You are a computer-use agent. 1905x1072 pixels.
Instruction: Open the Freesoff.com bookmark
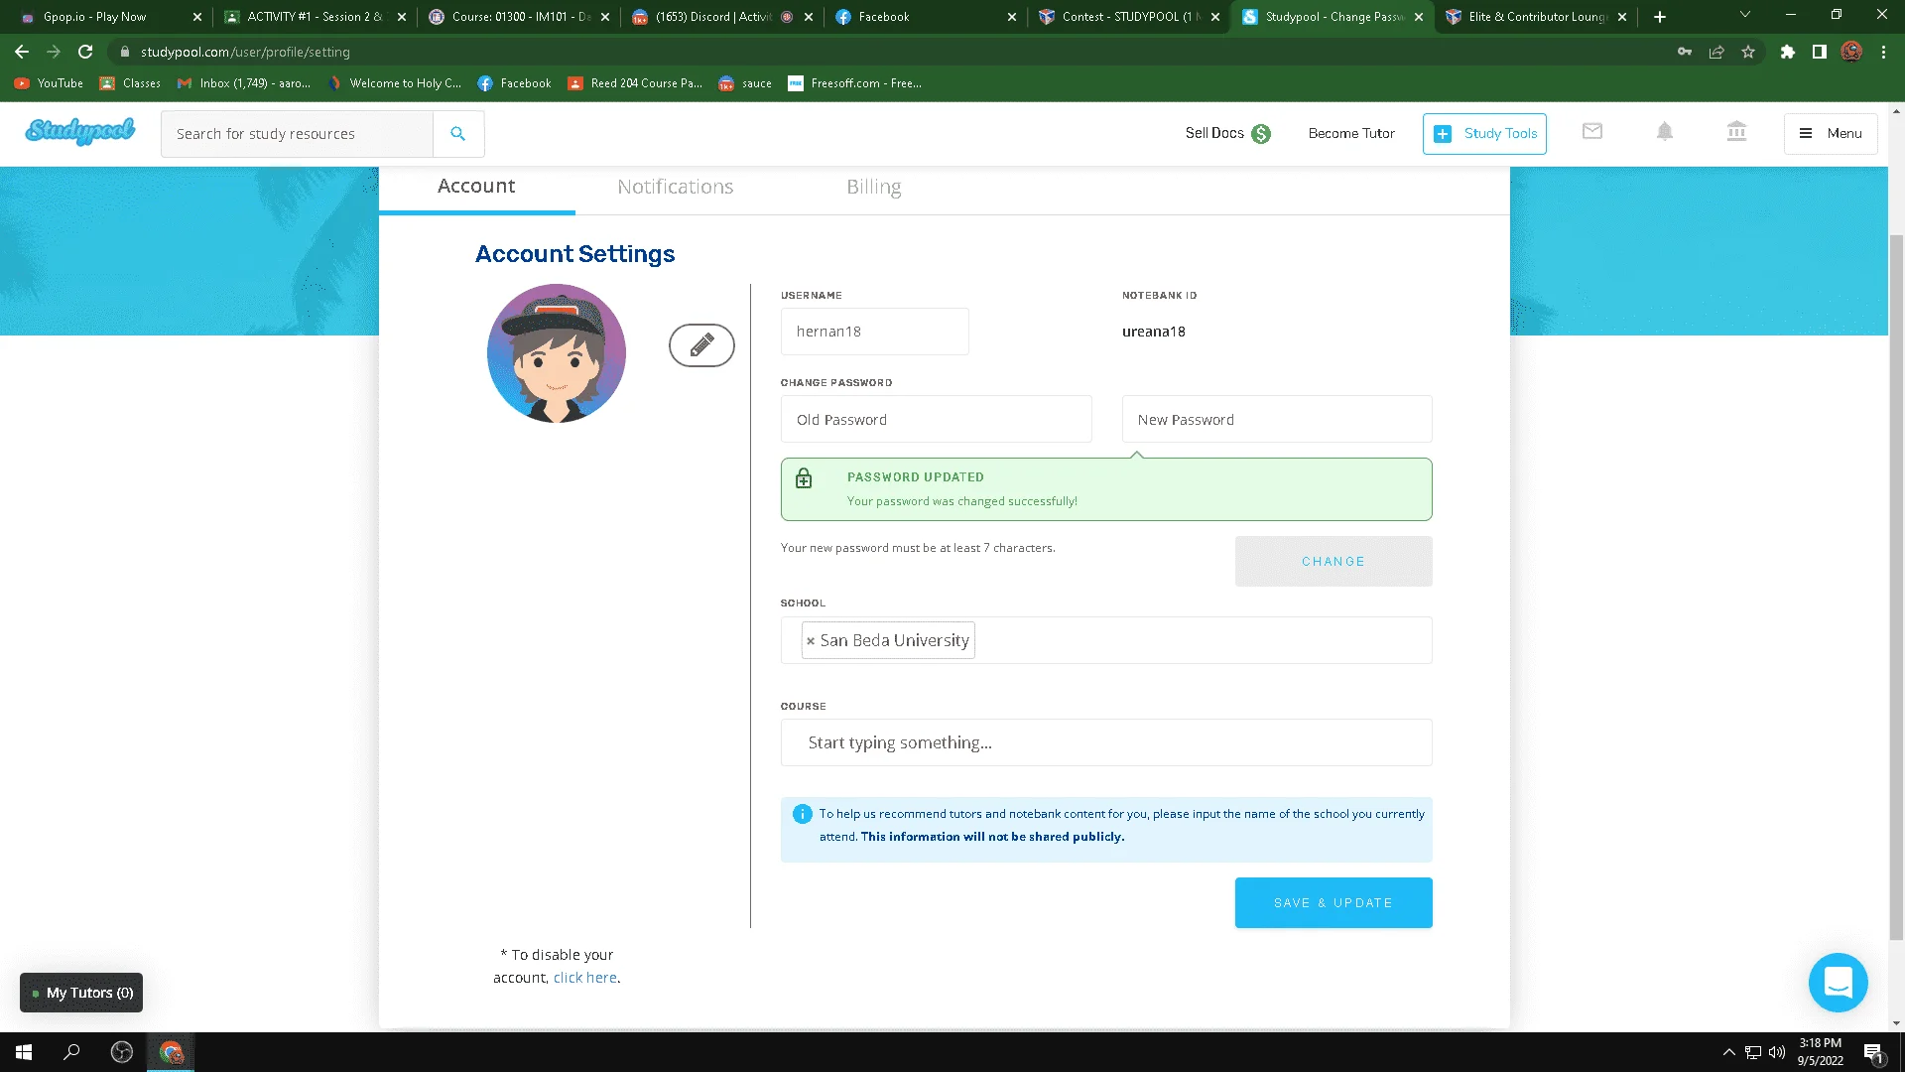[854, 83]
